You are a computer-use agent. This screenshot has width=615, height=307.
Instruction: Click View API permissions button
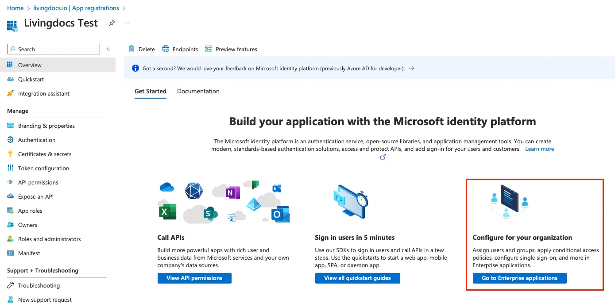[x=194, y=278]
